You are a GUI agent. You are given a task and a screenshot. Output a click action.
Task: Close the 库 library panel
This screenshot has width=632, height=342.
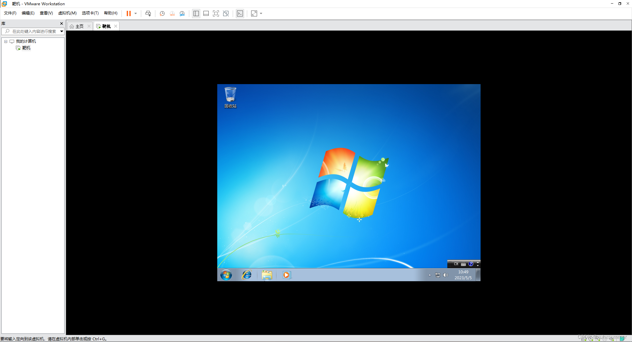click(61, 23)
